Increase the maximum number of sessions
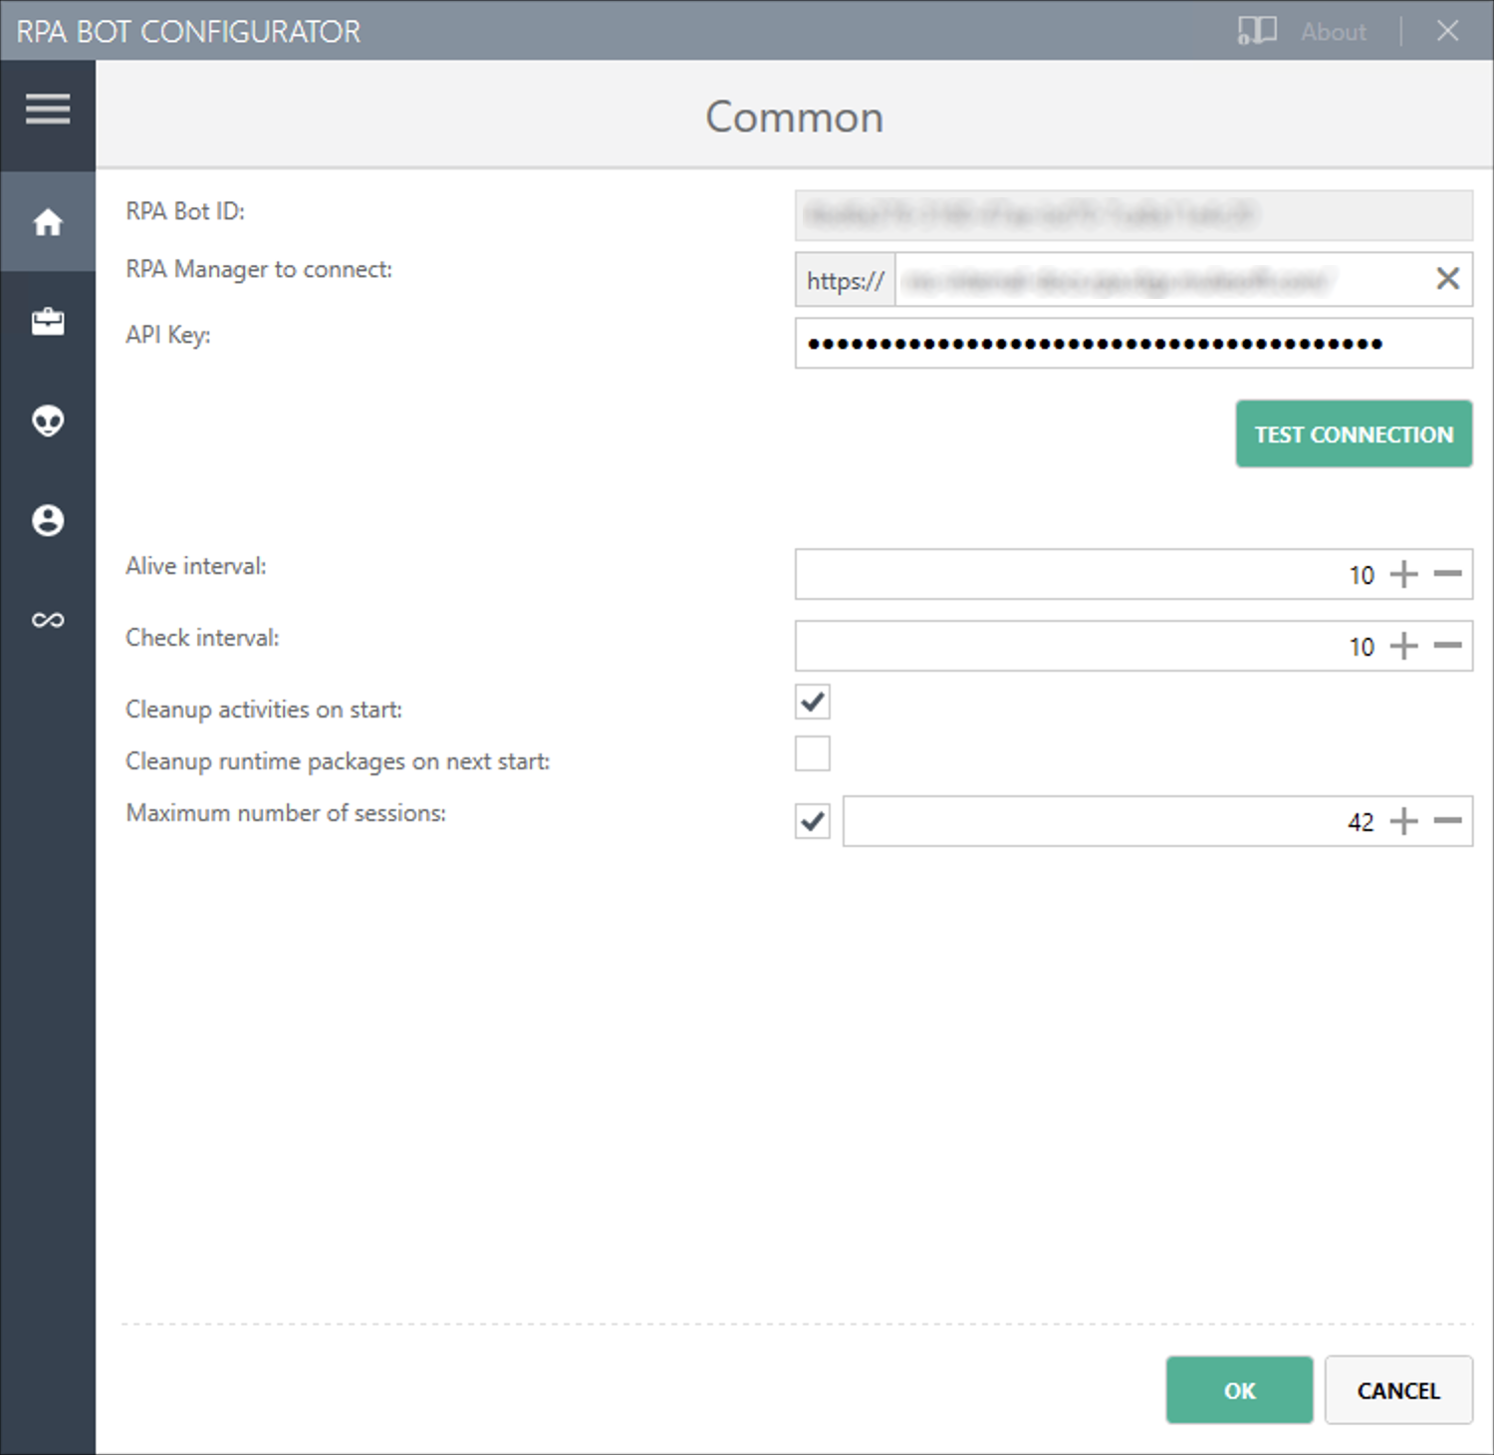 (x=1404, y=820)
